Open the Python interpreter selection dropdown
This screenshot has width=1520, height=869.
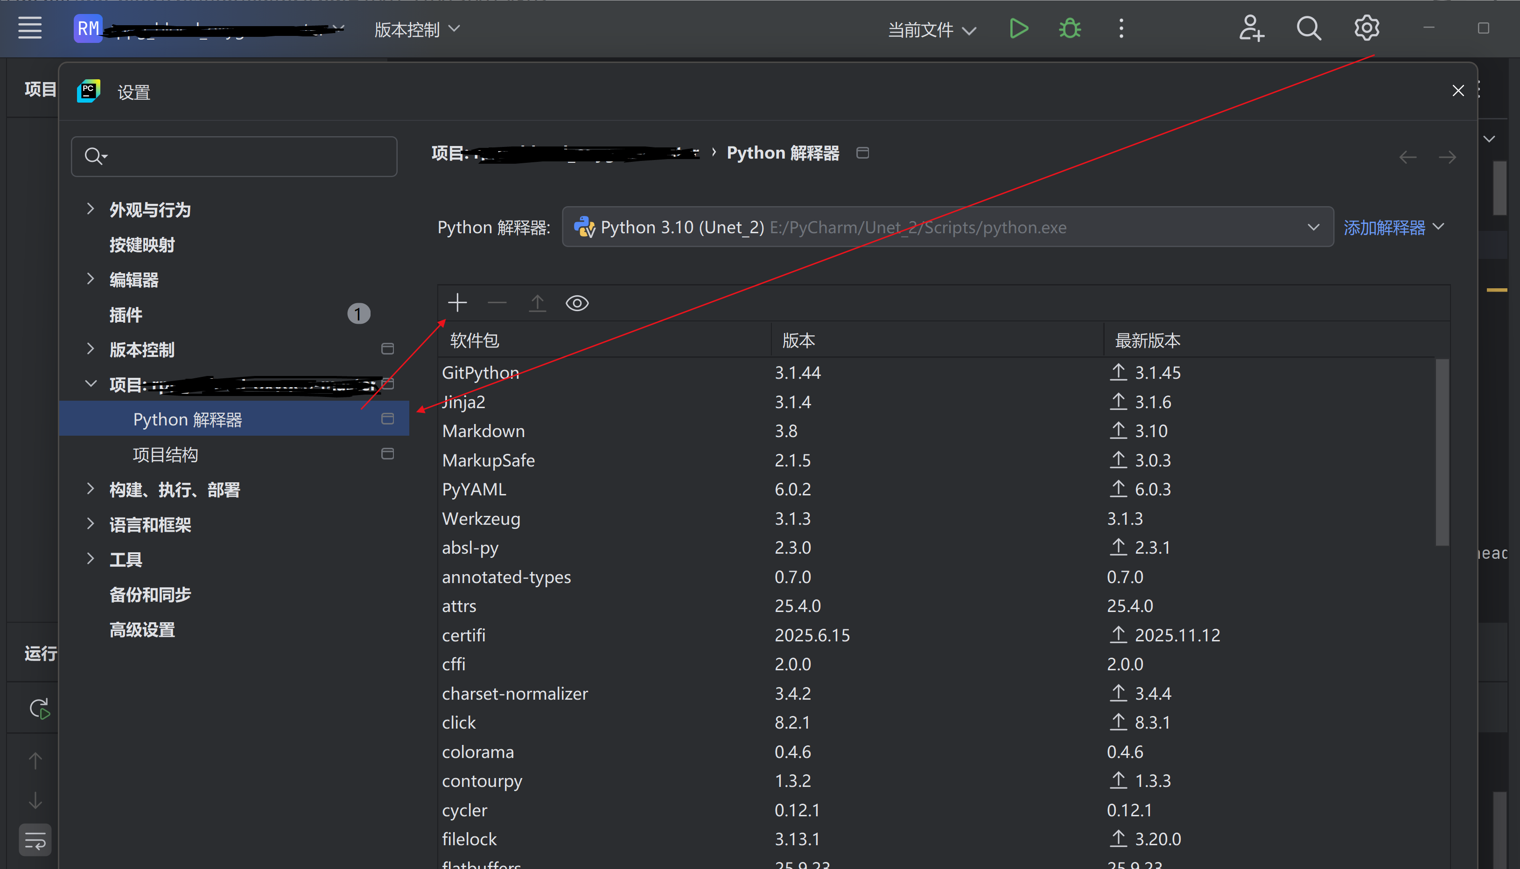[x=1313, y=227]
